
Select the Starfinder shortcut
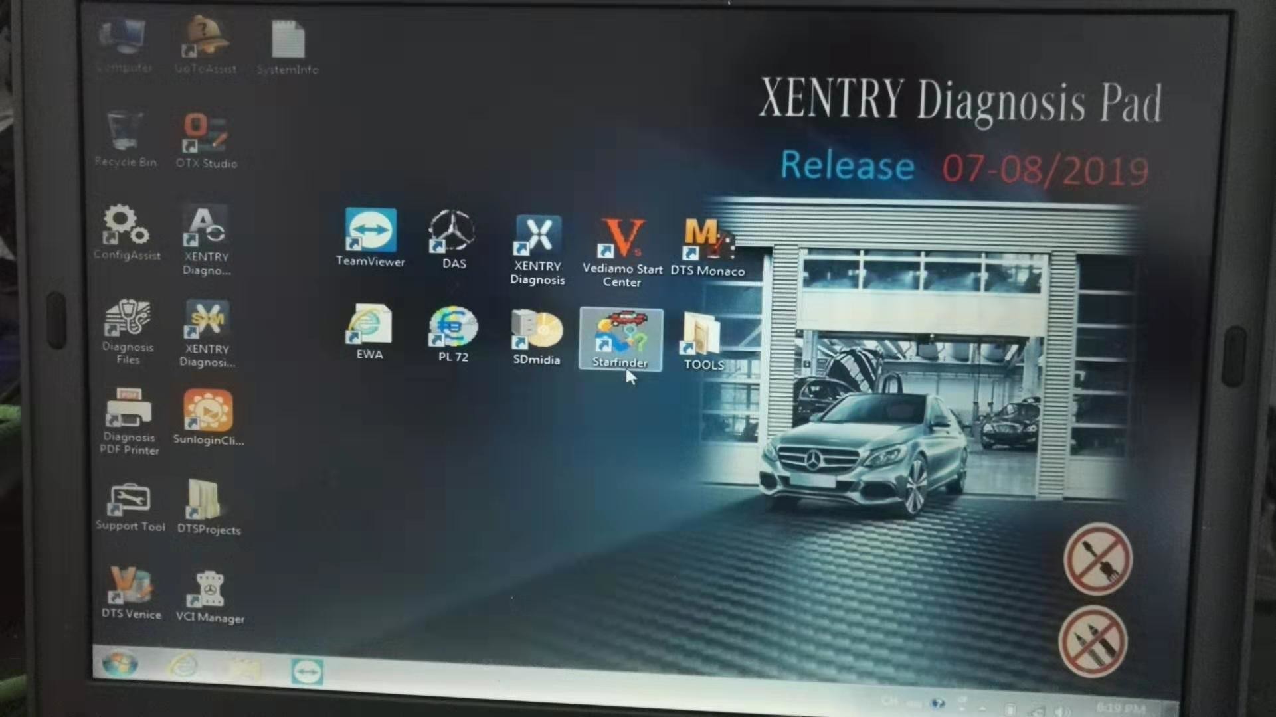(620, 339)
